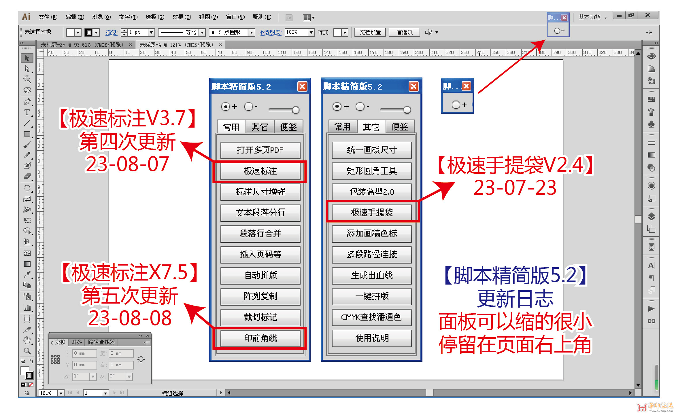This screenshot has height=413, width=674.
Task: Open the Stroke panel icon in right dock
Action: click(x=651, y=143)
